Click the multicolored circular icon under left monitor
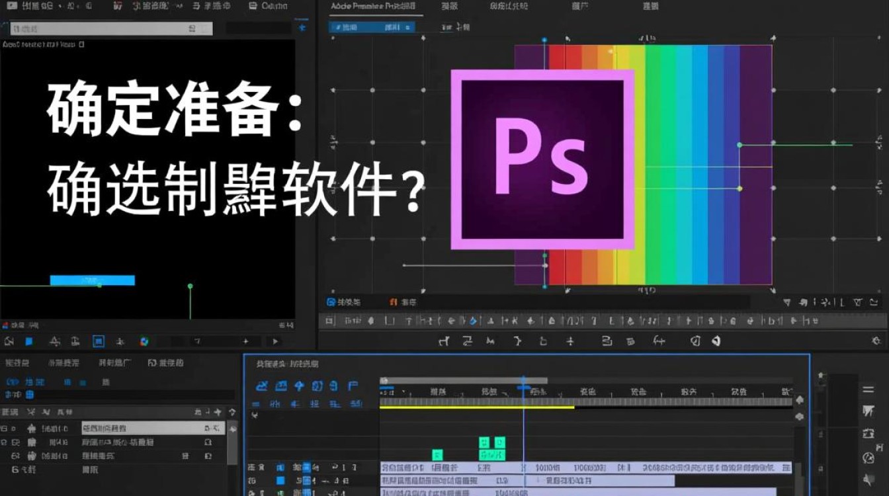Image resolution: width=889 pixels, height=496 pixels. (x=144, y=342)
